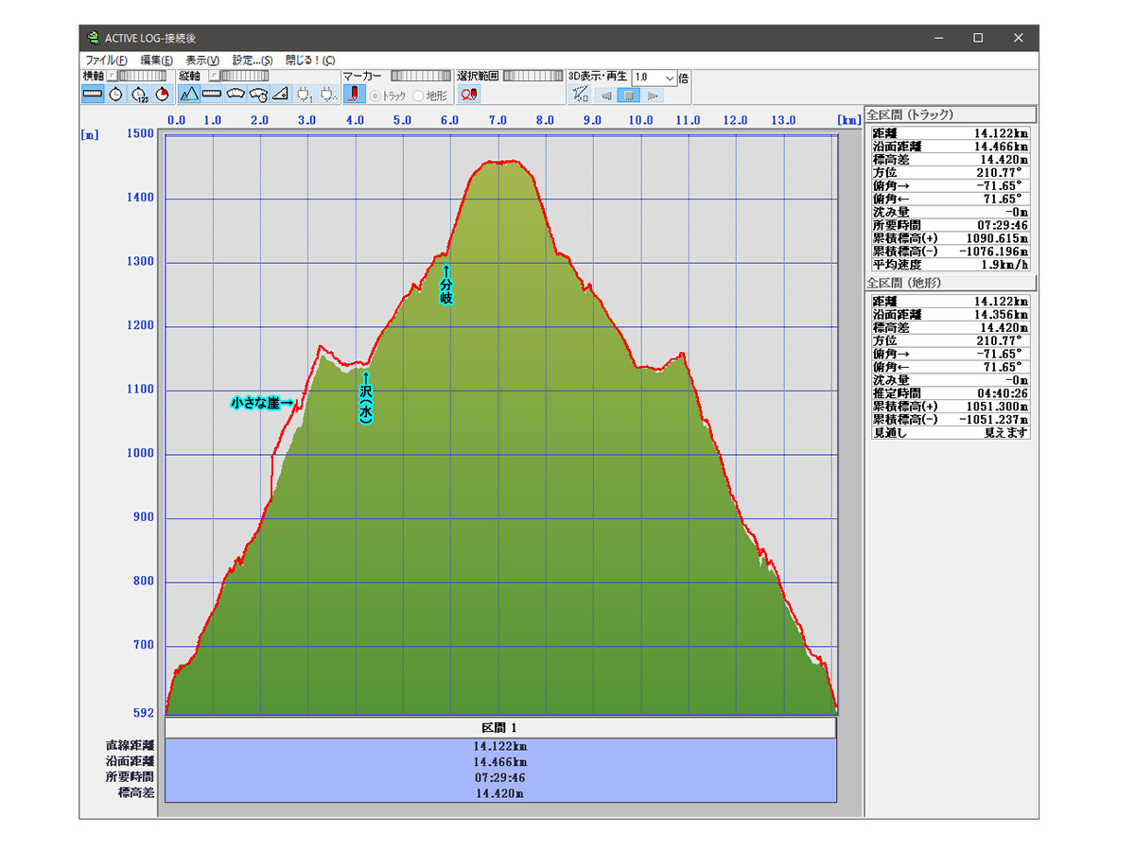Select the トラック radio button

click(x=375, y=96)
